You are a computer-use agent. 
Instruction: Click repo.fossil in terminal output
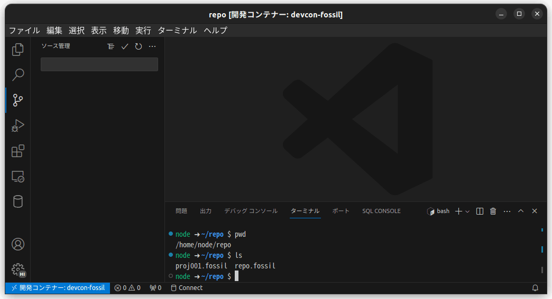255,266
